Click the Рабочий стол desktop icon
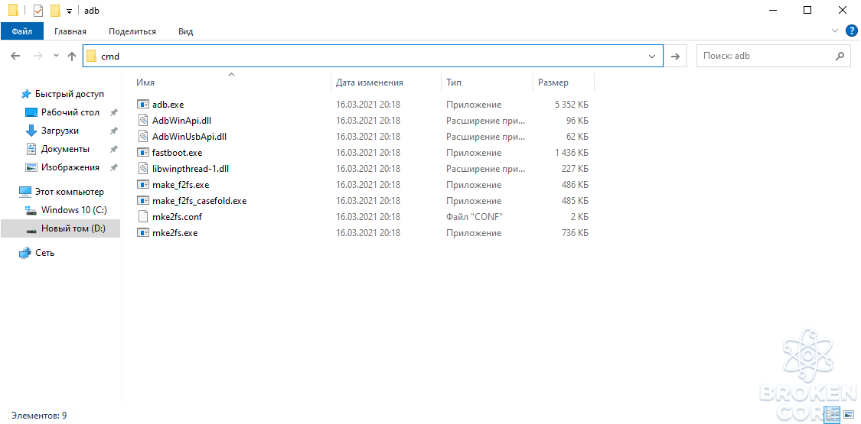Screen dimensions: 861x424 pos(31,112)
